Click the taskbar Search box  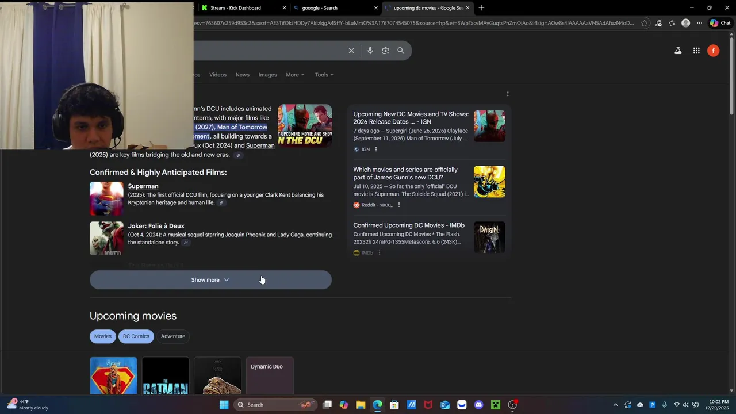pos(276,405)
